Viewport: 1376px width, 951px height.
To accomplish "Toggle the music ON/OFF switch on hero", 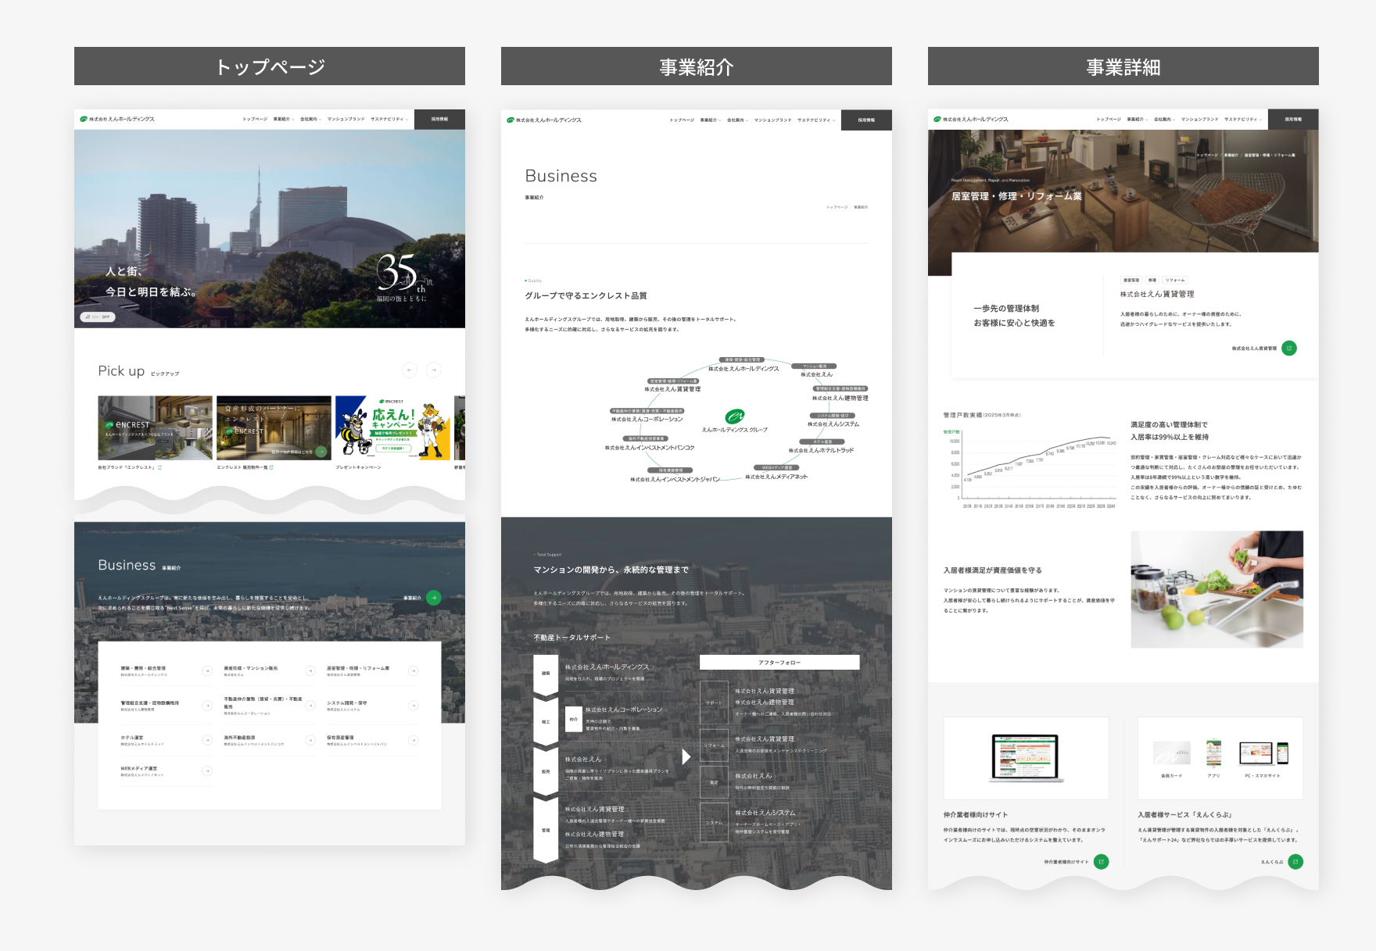I will 98,316.
